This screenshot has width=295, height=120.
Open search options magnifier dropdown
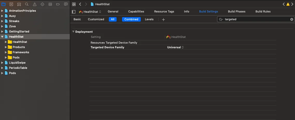(x=221, y=19)
